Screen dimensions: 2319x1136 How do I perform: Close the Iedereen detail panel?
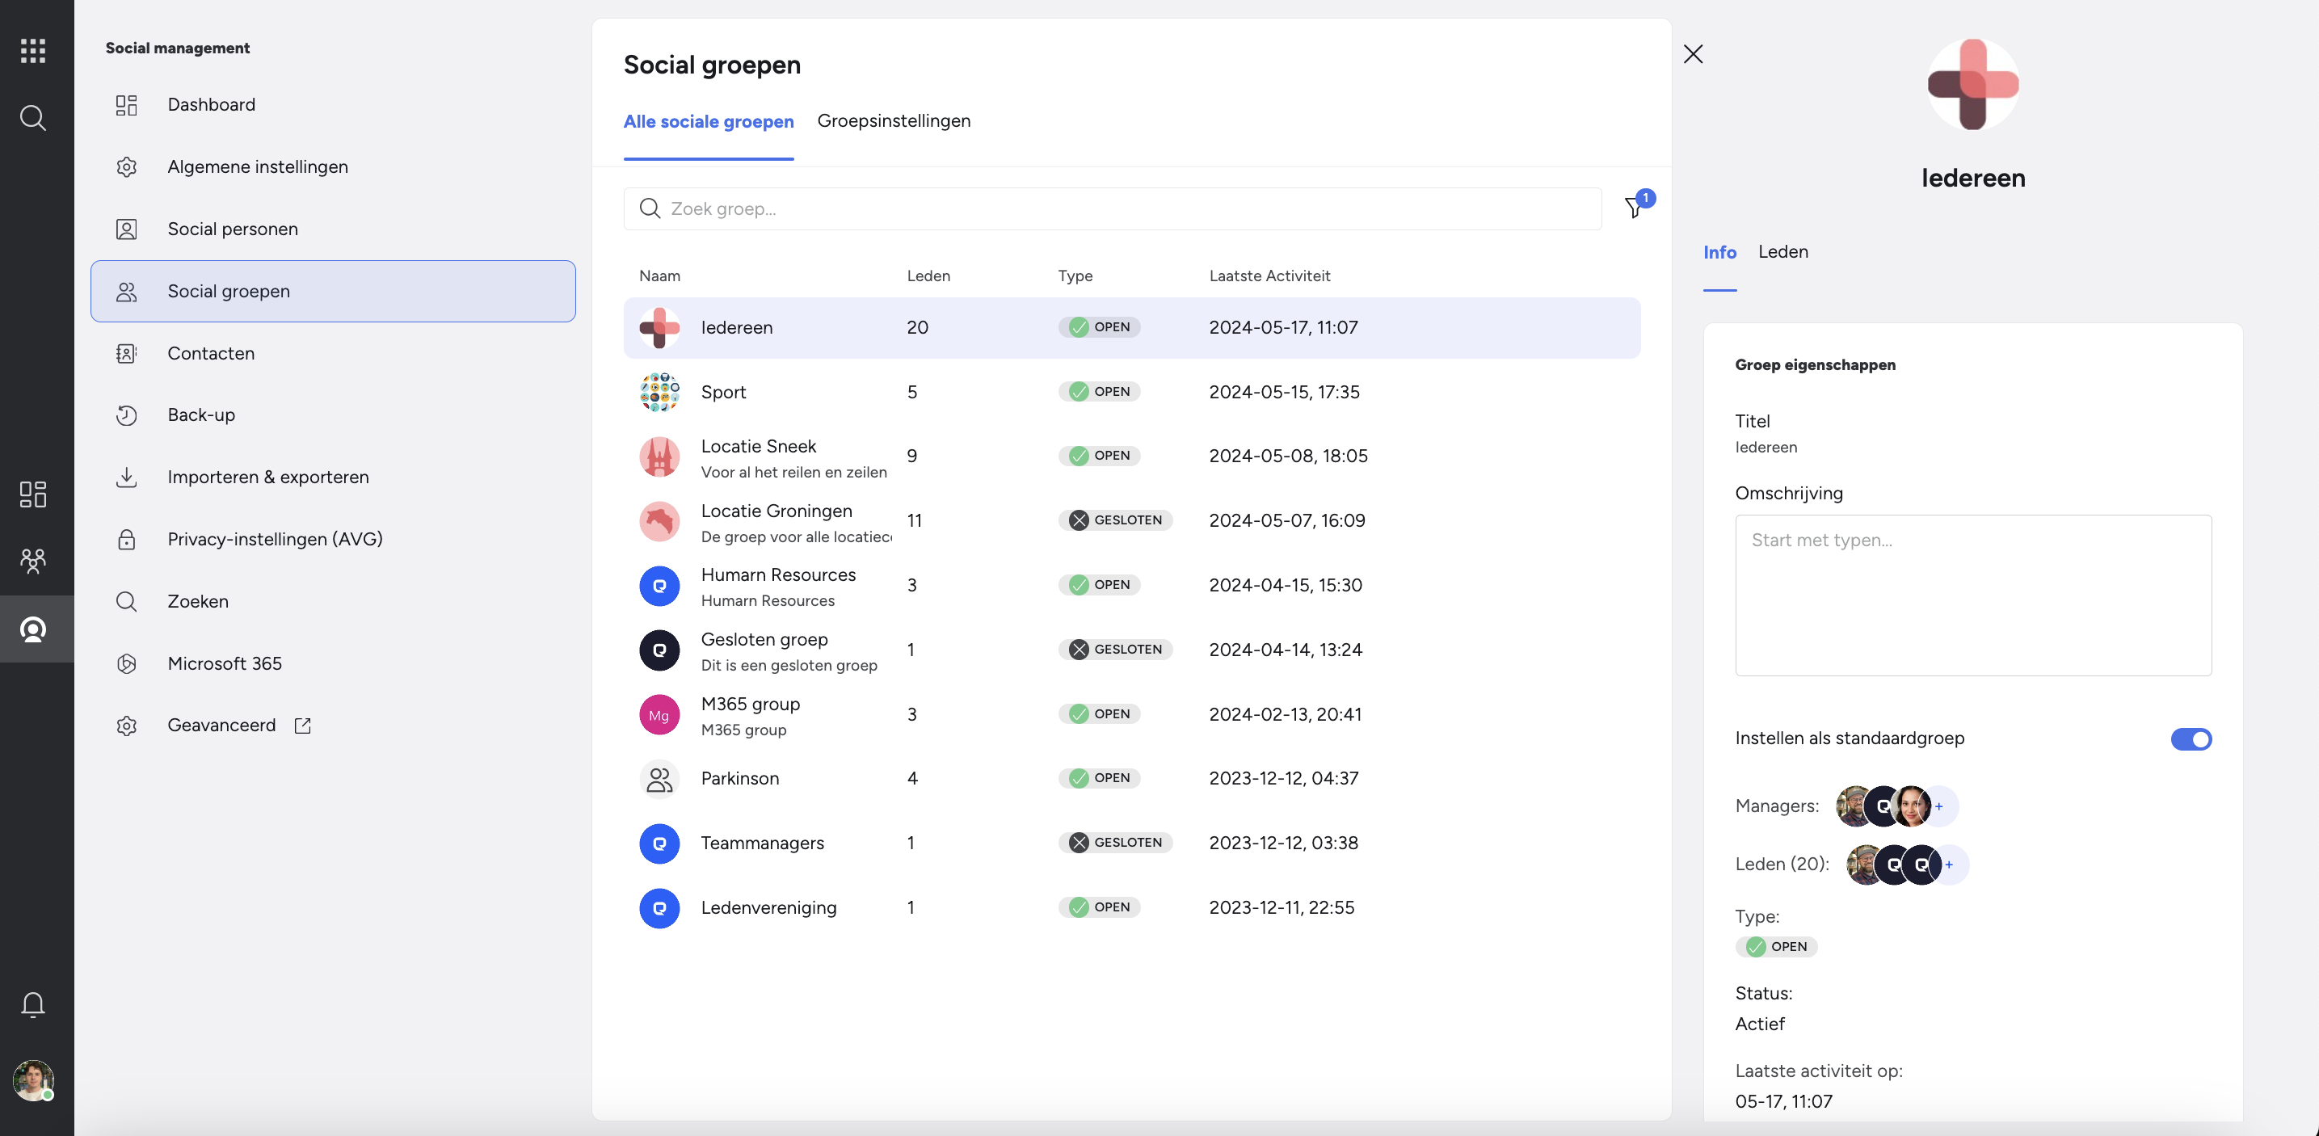click(1694, 54)
